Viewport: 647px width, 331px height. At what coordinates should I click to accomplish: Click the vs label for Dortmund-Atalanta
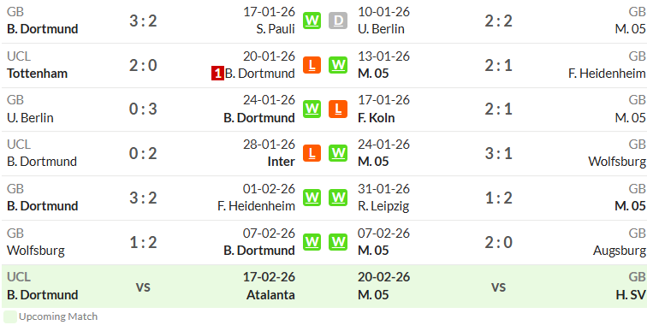pyautogui.click(x=143, y=287)
